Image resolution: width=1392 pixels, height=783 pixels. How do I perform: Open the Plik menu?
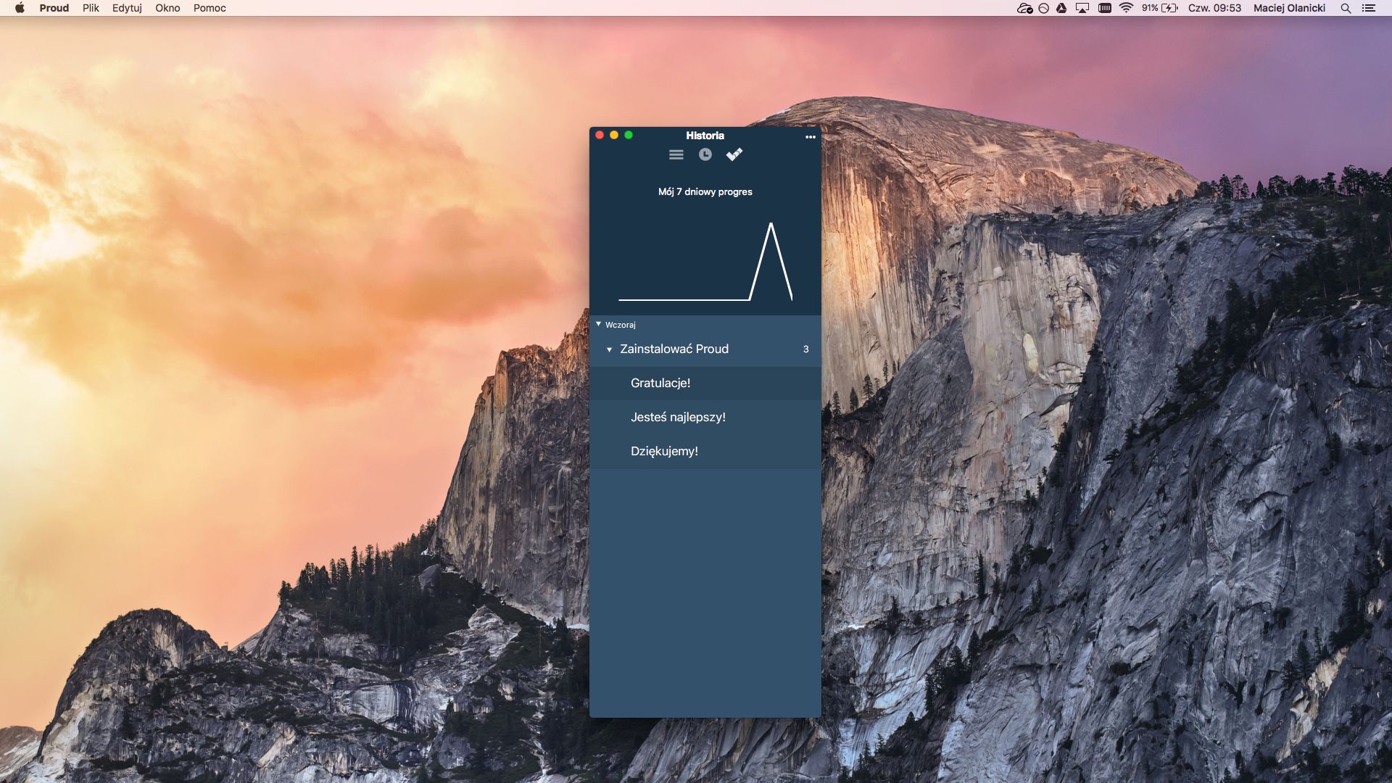click(91, 8)
